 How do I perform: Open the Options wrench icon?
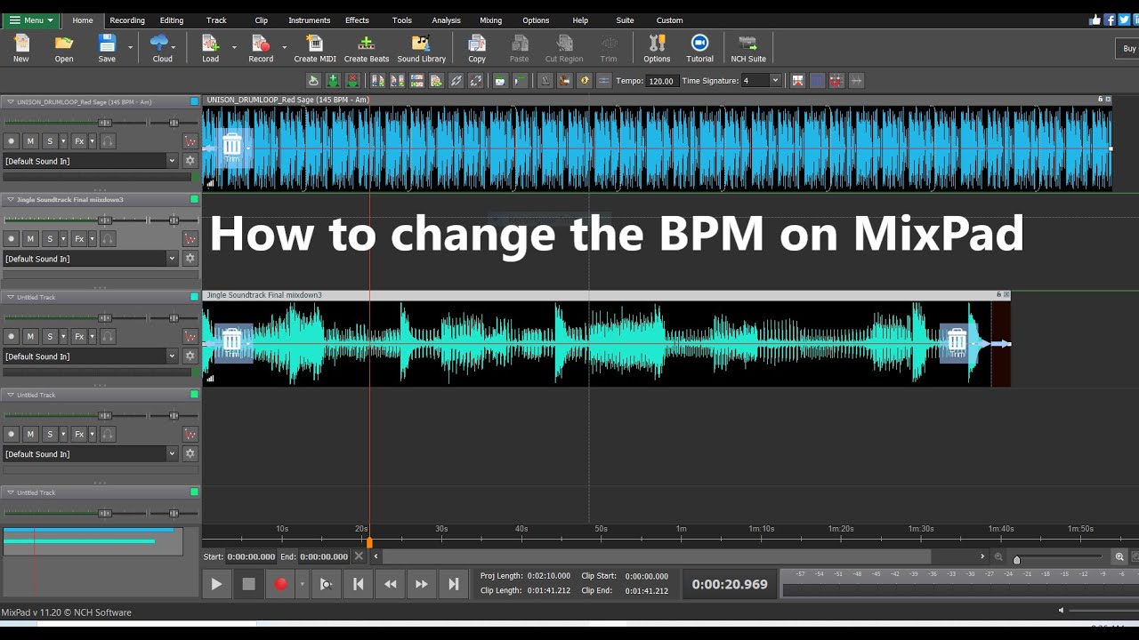pos(657,48)
